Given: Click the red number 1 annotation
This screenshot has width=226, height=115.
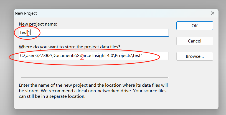Looking at the screenshot, I should click(x=28, y=33).
